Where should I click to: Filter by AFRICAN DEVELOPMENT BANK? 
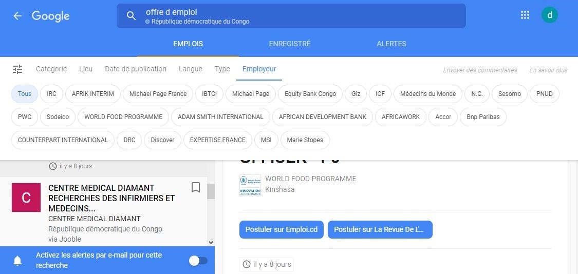(323, 117)
